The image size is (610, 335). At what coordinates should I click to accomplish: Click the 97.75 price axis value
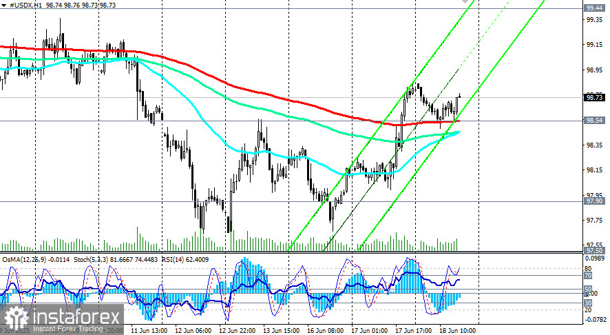click(594, 221)
